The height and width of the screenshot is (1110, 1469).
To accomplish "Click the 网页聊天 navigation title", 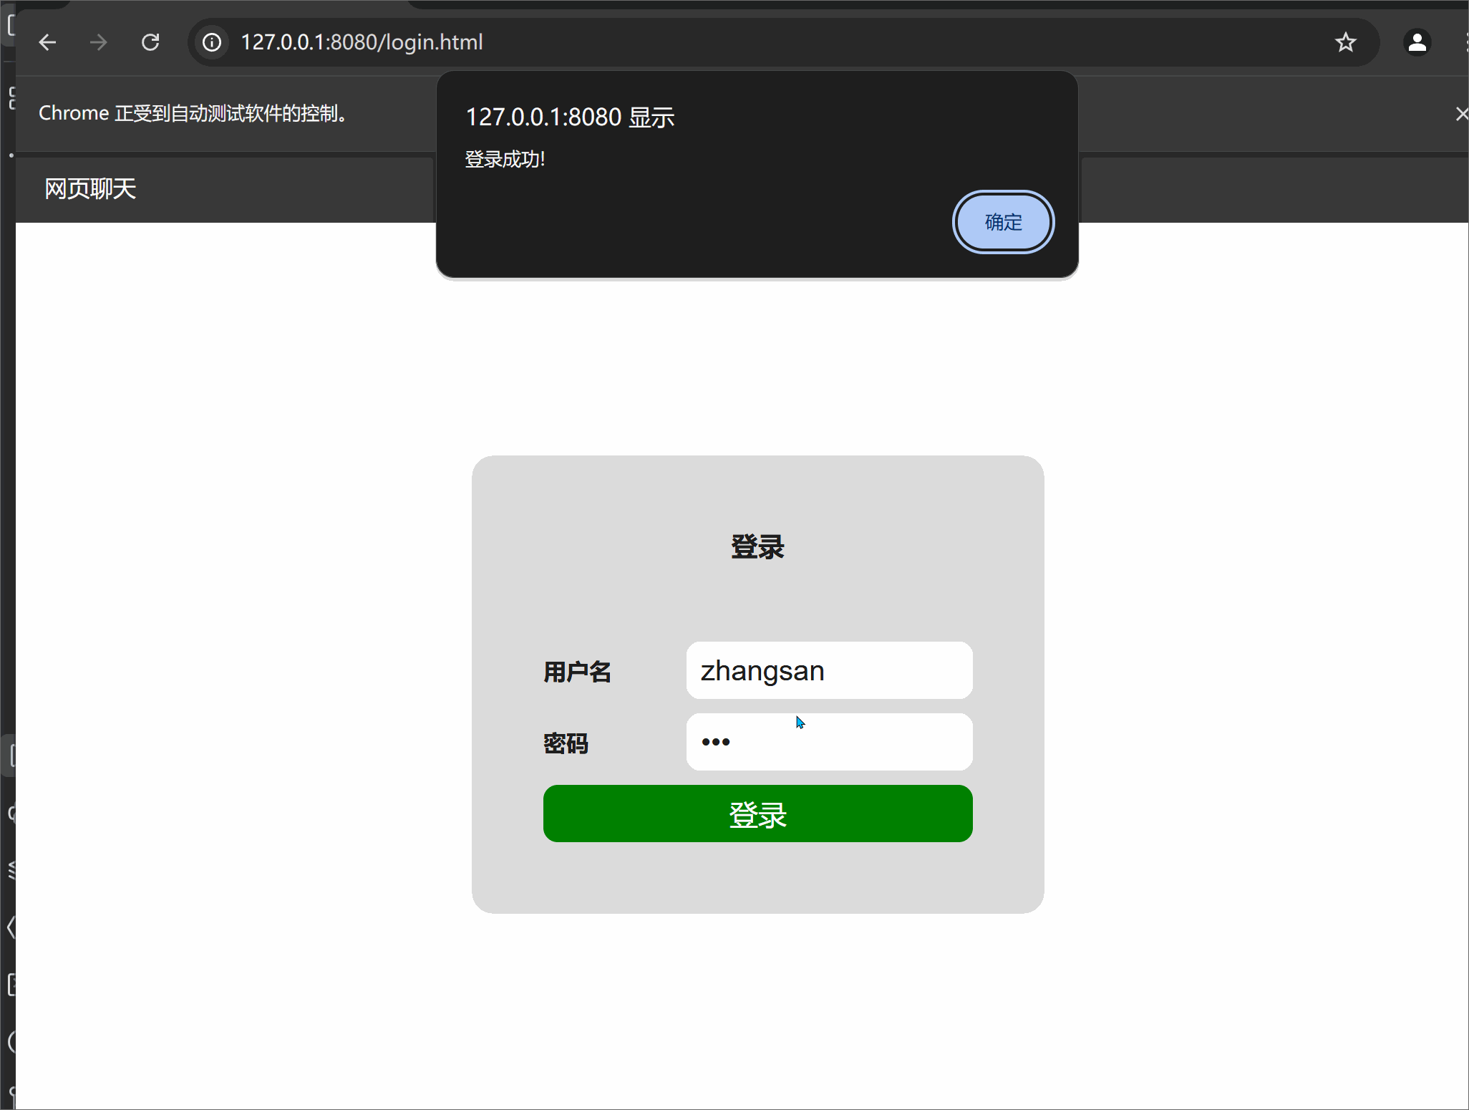I will 90,189.
